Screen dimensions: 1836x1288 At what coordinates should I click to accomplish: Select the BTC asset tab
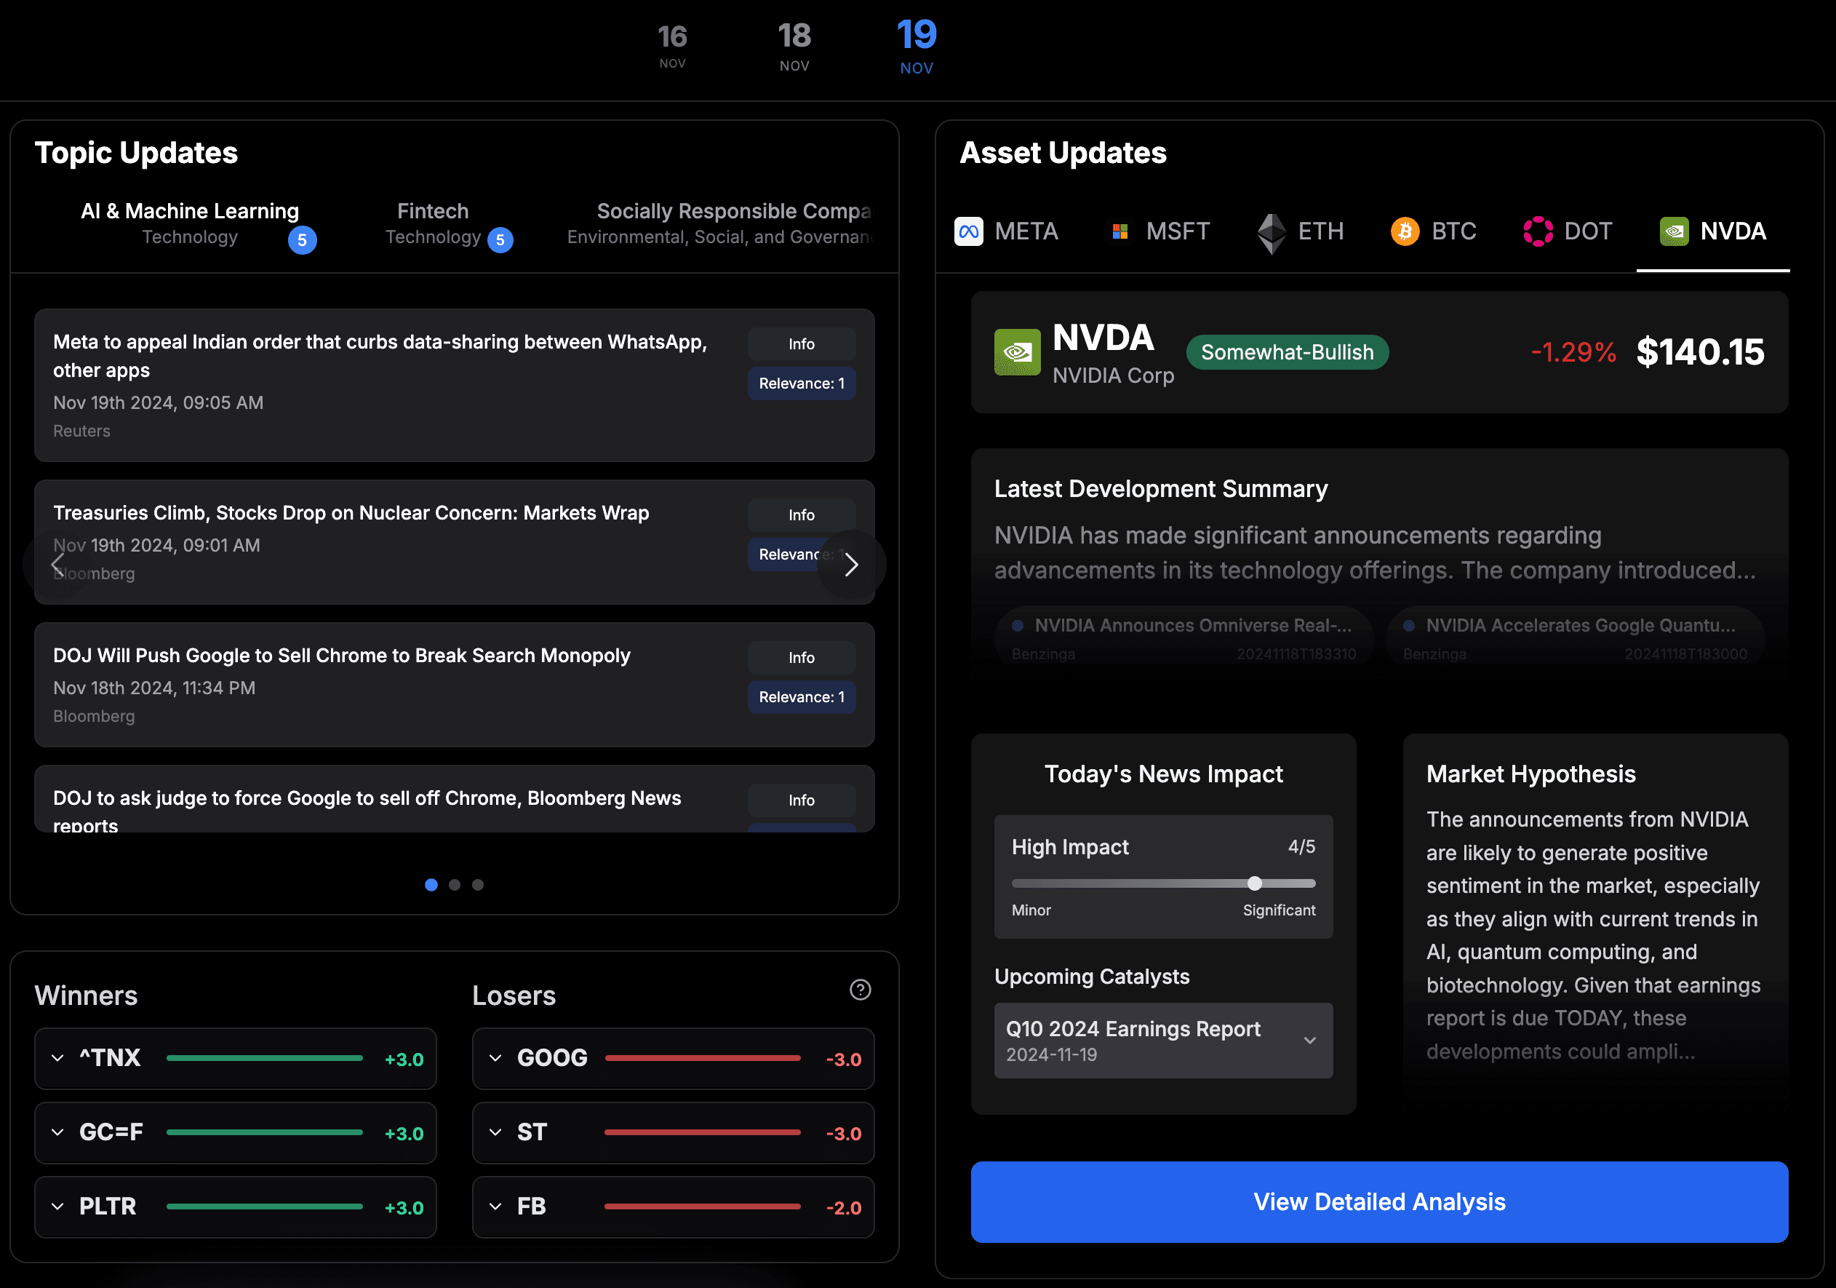(1437, 230)
